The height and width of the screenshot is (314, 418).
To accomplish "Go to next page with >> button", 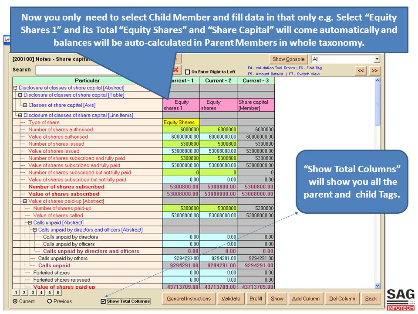I will click(x=374, y=71).
